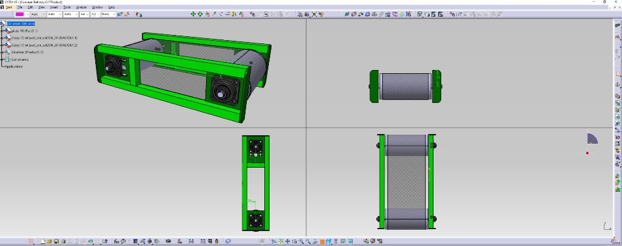Viewport: 622px width, 246px height.
Task: Open the Formula f(x) tool
Action: point(117,241)
